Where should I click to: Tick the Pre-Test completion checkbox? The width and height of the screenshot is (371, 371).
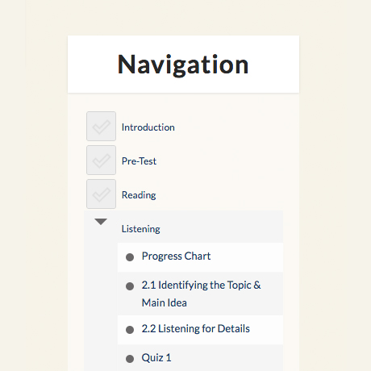pos(101,160)
